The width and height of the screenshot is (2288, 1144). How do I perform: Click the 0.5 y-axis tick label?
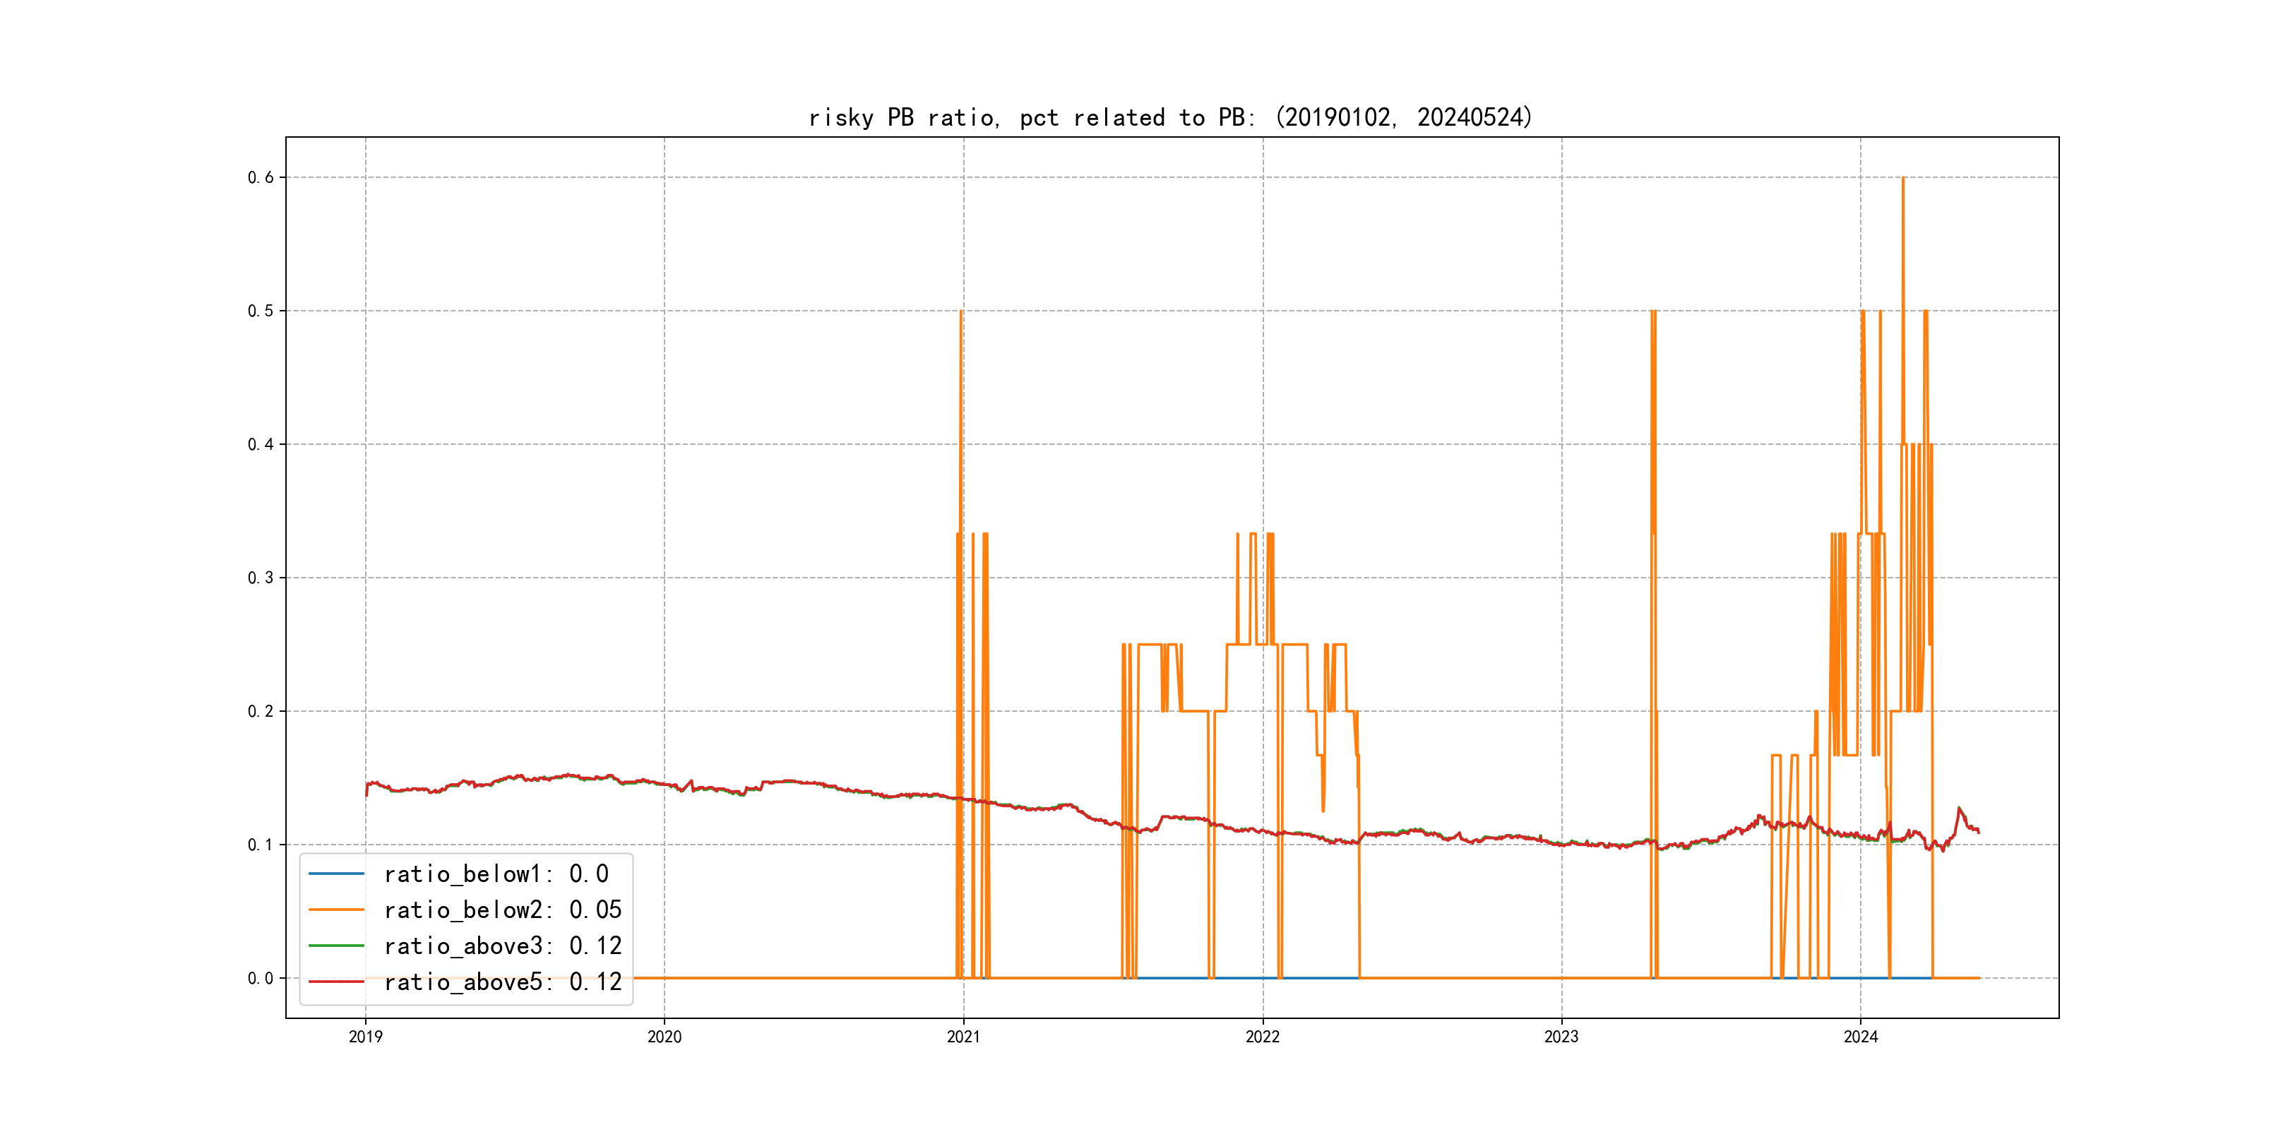pos(261,311)
